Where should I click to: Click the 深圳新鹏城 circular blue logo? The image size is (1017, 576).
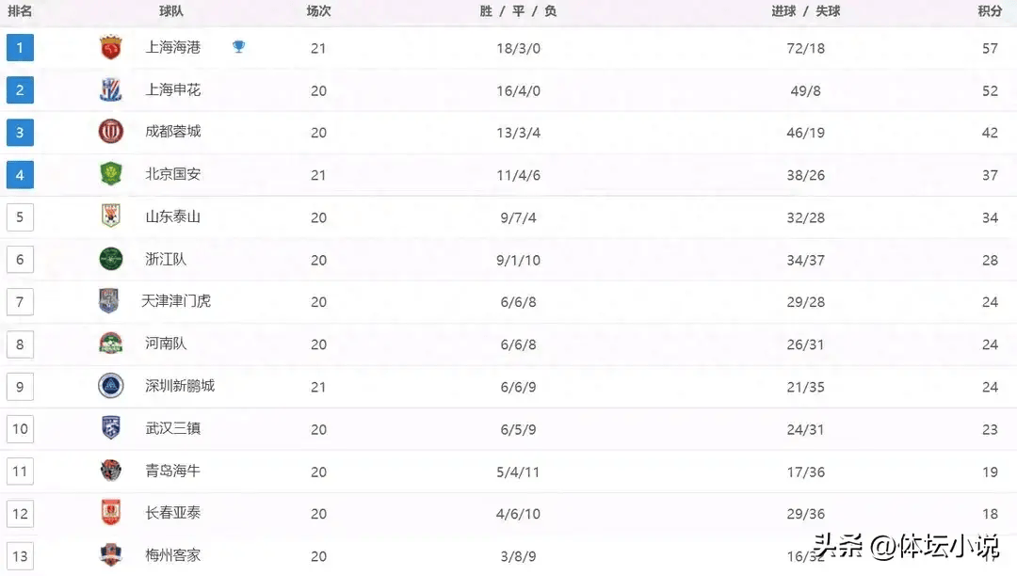(x=111, y=386)
